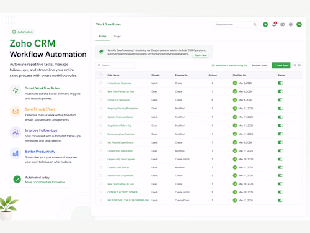Switch to second view layout icon

pyautogui.click(x=299, y=65)
